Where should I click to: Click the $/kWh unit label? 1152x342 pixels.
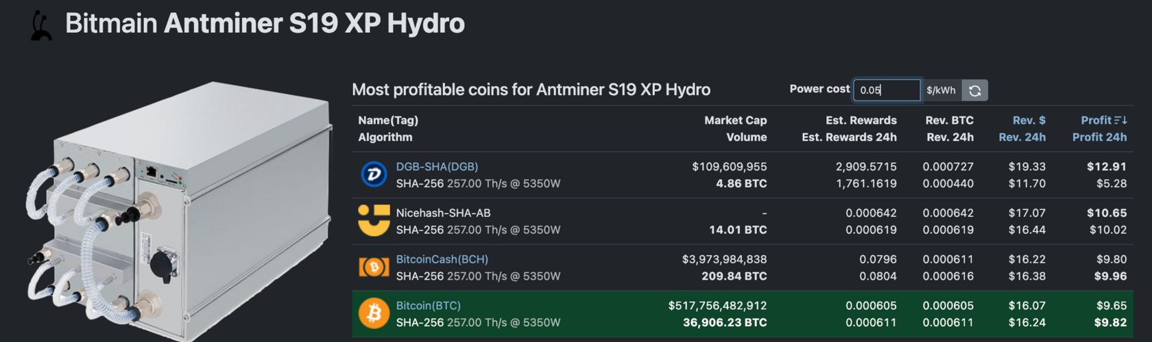click(941, 90)
